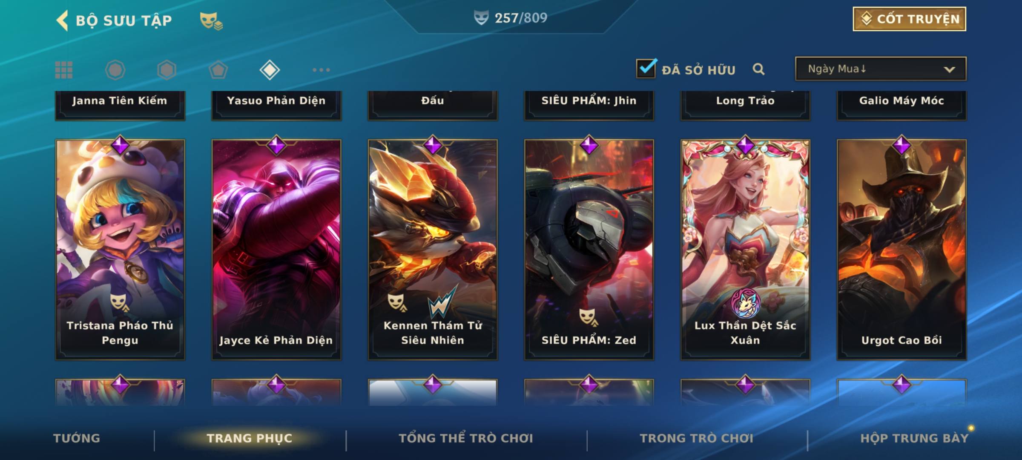1022x460 pixels.
Task: Click the Cốt Truyện button
Action: 909,19
